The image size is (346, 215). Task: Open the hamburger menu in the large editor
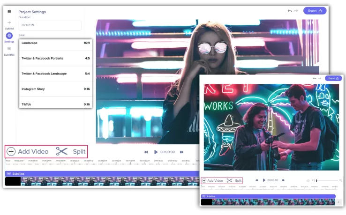(9, 11)
